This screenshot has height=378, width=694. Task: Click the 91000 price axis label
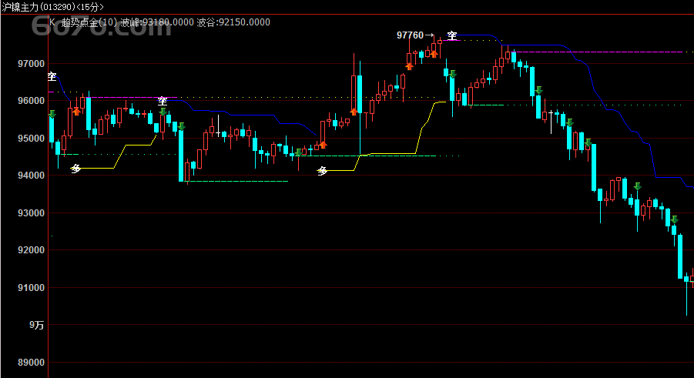[31, 288]
